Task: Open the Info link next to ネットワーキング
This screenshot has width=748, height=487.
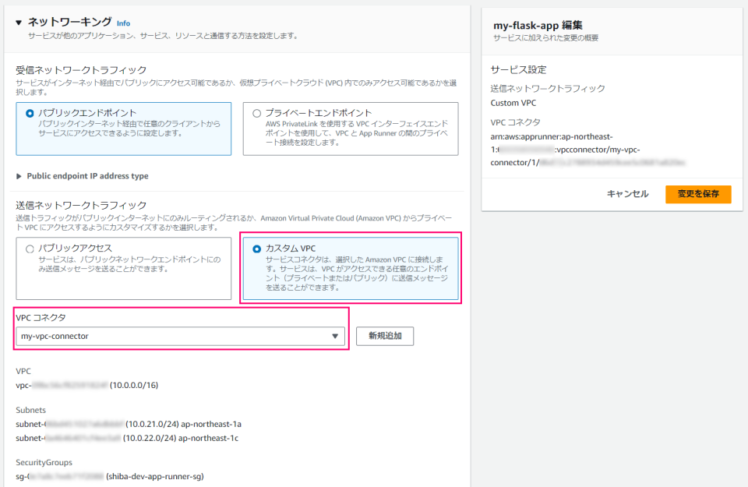Action: [123, 23]
